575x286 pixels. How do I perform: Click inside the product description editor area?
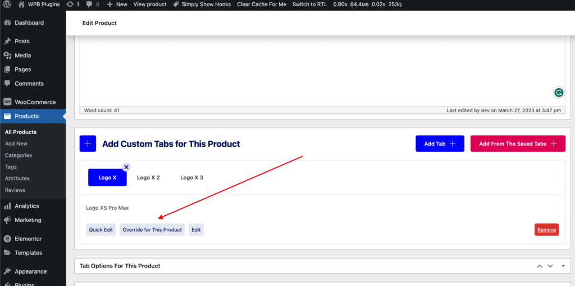322,71
